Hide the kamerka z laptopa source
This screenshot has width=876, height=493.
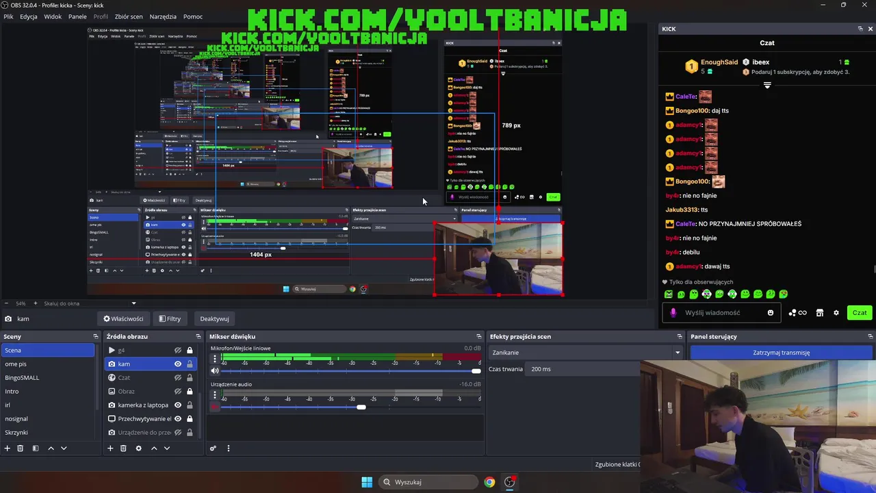tap(178, 405)
